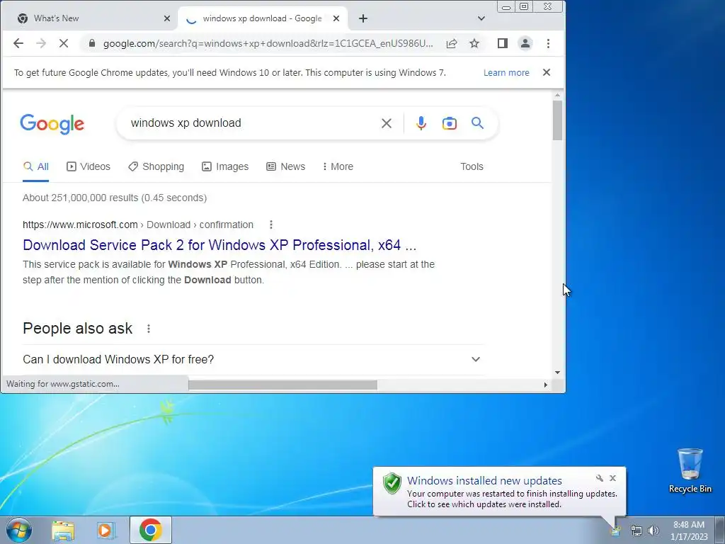The height and width of the screenshot is (544, 725).
Task: Expand 'Can I download Windows XP for free?'
Action: pyautogui.click(x=253, y=359)
